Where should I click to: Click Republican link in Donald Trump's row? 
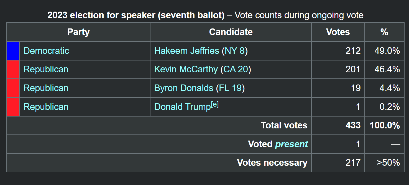click(46, 107)
